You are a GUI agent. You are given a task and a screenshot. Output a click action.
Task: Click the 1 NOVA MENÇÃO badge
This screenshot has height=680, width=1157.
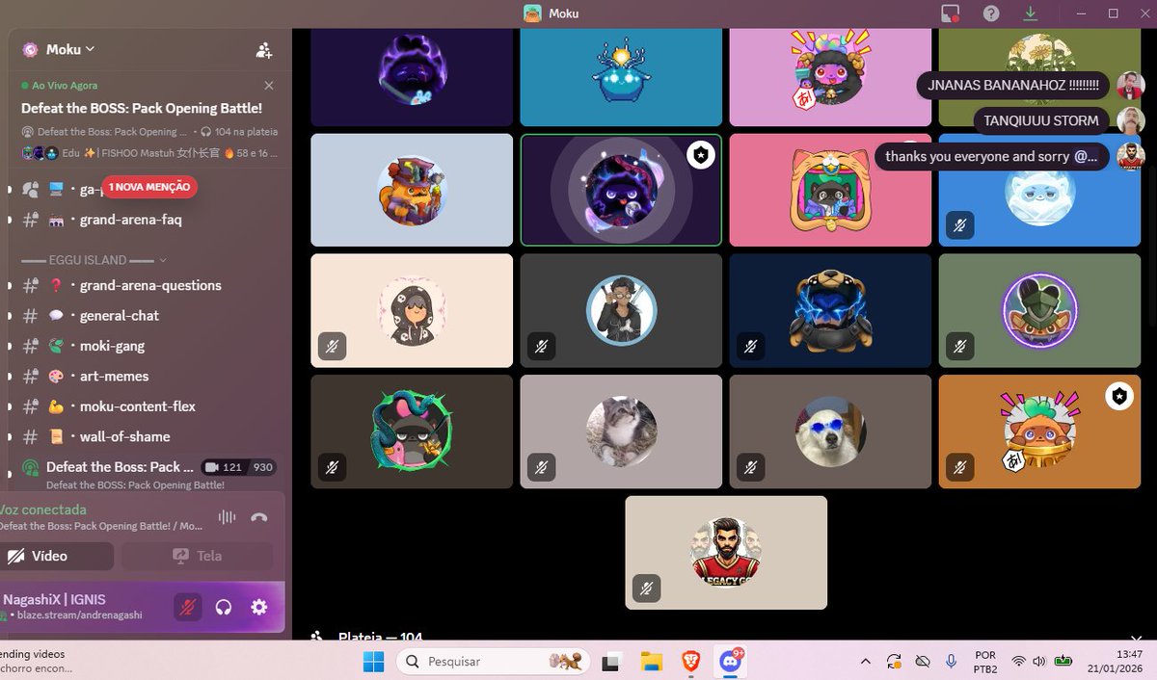(x=149, y=187)
